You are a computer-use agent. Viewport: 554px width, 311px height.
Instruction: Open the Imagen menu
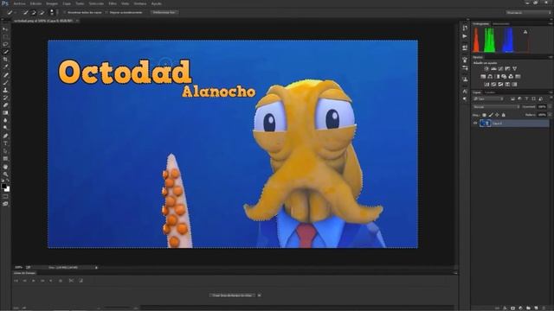point(52,3)
